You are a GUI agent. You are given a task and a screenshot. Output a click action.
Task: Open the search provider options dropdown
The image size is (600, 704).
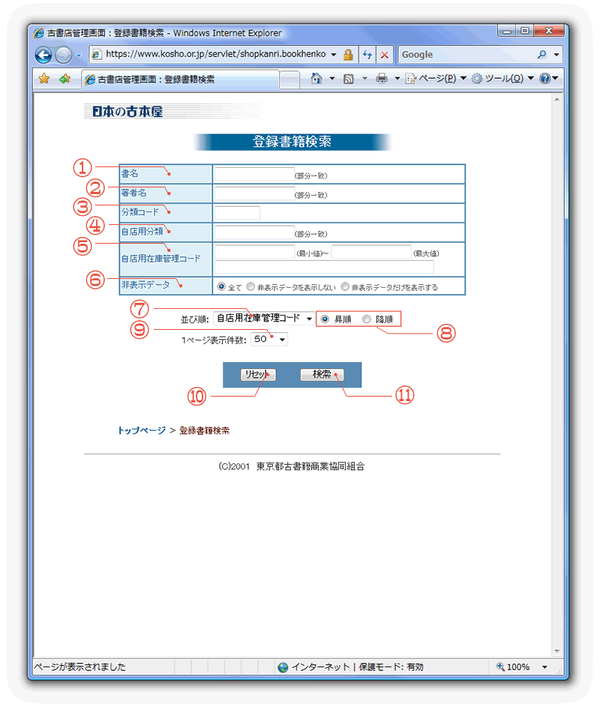pos(556,55)
